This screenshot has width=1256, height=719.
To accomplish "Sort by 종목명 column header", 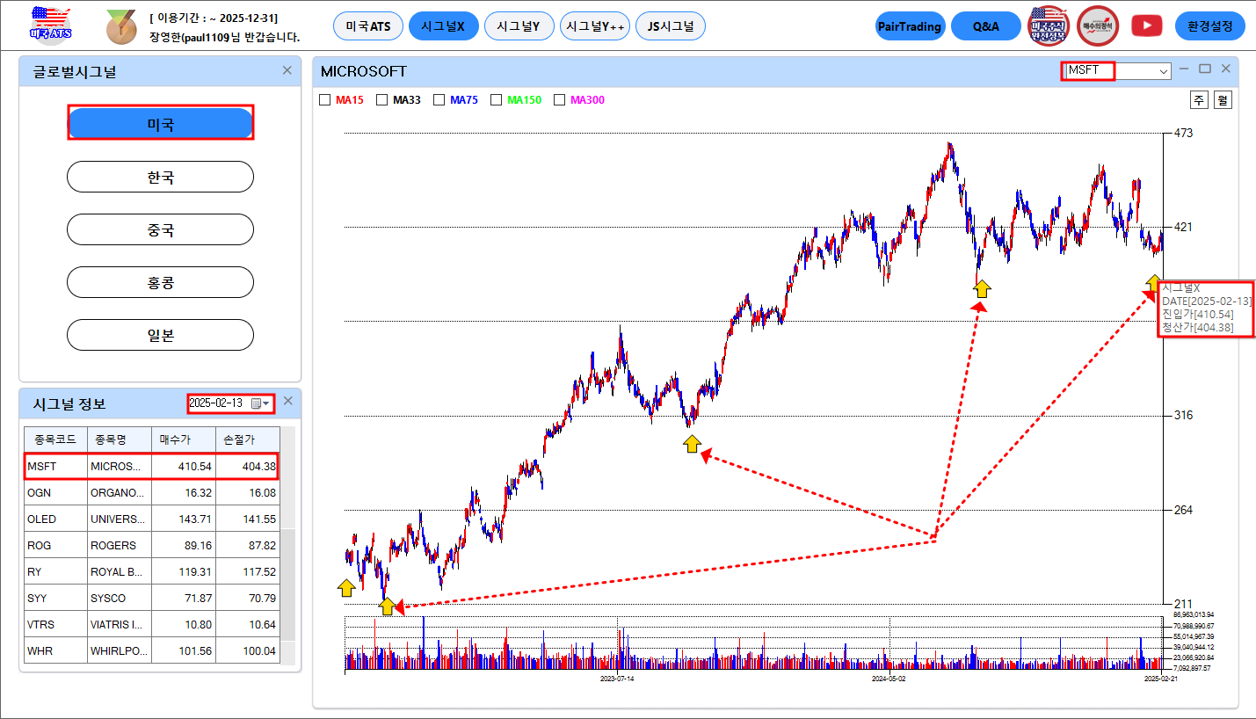I will pos(119,439).
